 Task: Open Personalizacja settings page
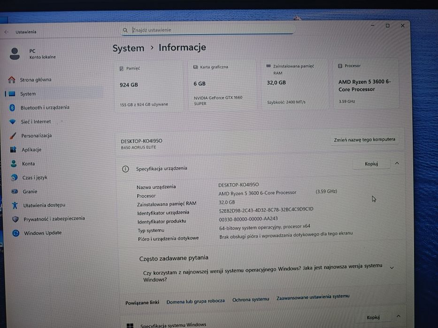click(37, 135)
